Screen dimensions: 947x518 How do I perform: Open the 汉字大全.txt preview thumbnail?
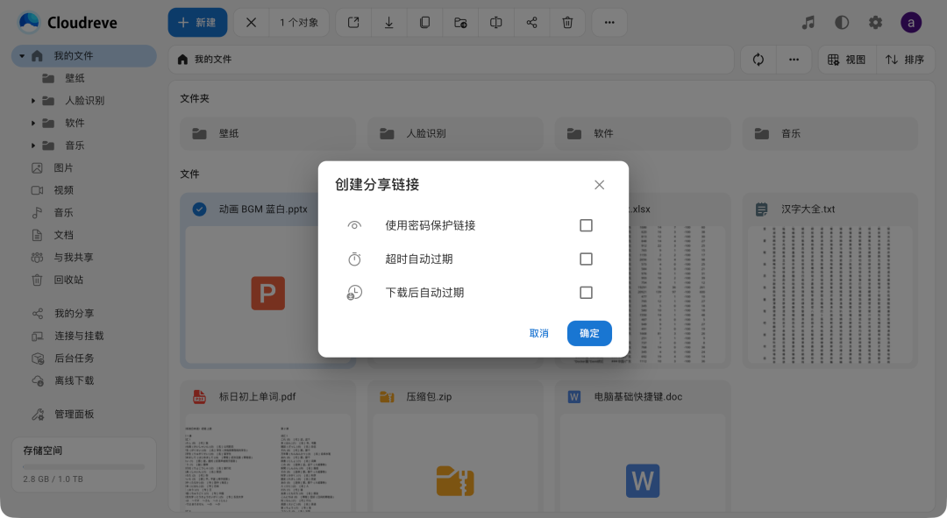point(830,295)
